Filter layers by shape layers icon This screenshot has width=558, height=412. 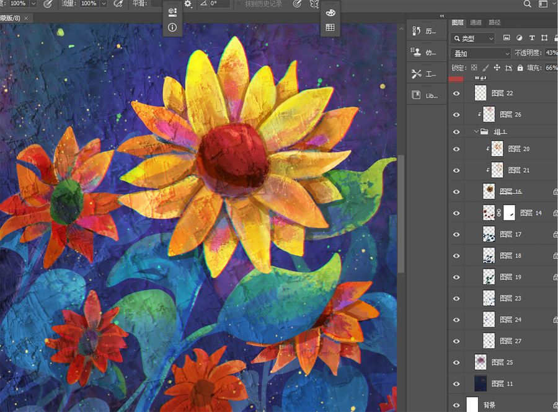tap(544, 38)
